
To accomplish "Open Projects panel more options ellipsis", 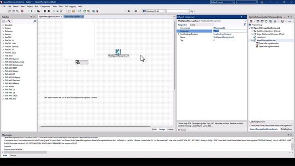I will point(289,21).
